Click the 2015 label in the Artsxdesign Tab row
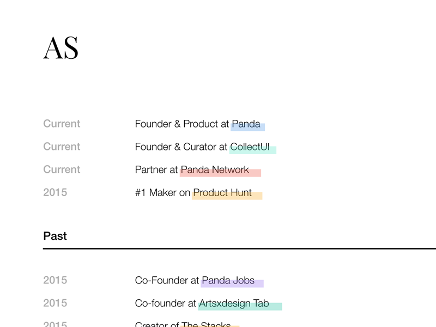The height and width of the screenshot is (327, 436). tap(55, 304)
